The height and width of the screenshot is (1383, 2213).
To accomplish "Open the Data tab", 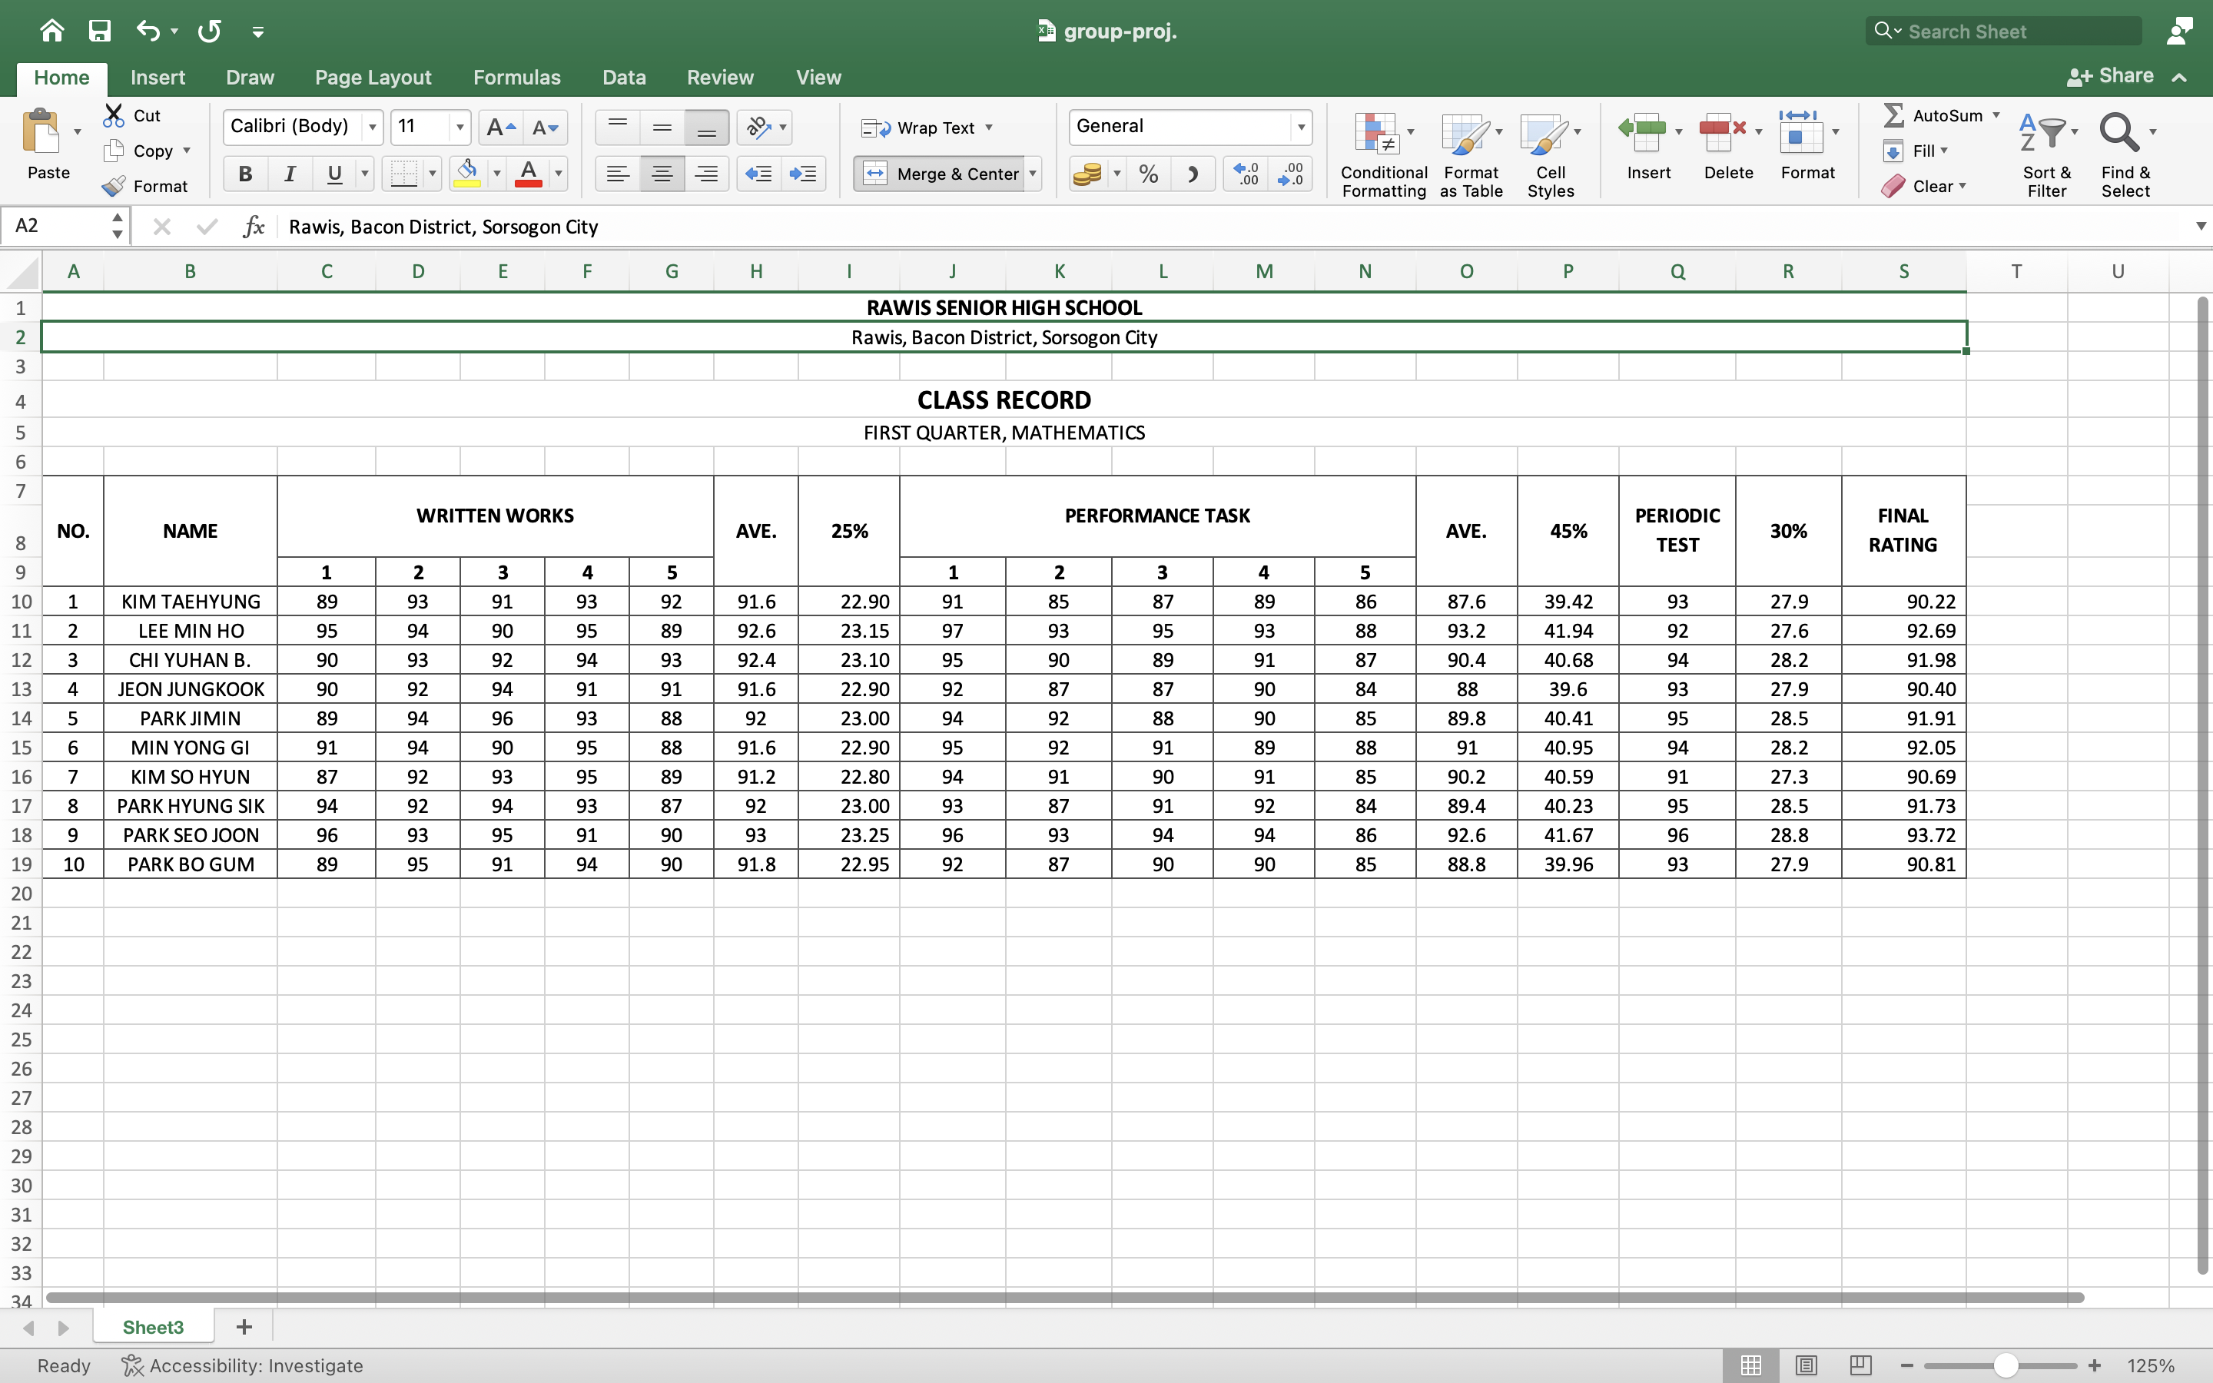I will click(624, 78).
